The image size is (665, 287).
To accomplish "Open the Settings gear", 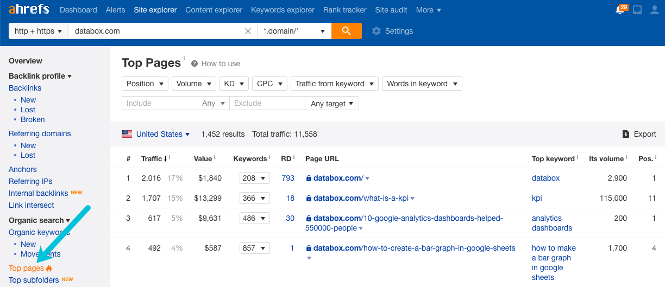I will pos(377,31).
